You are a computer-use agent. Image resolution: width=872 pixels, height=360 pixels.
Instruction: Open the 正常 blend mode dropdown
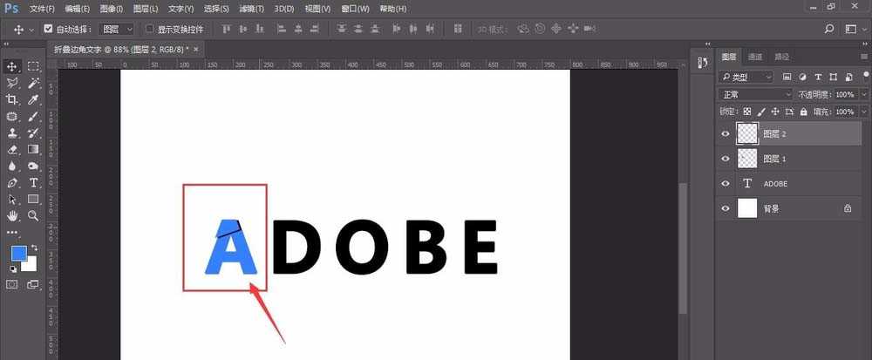(755, 94)
